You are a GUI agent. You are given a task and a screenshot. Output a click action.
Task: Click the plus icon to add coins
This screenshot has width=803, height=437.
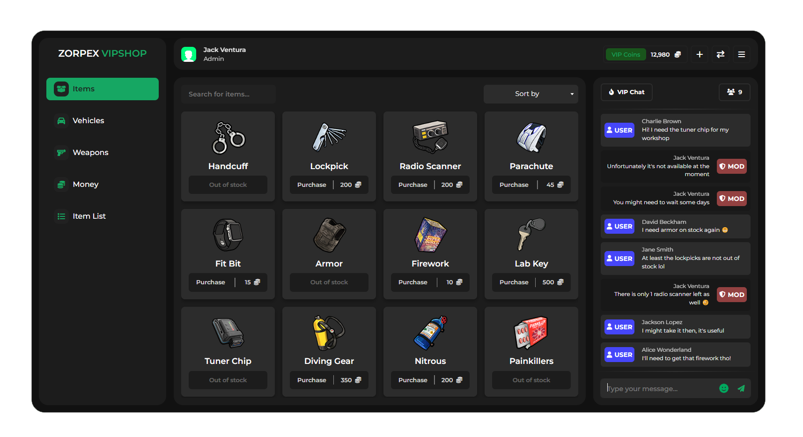pos(700,54)
